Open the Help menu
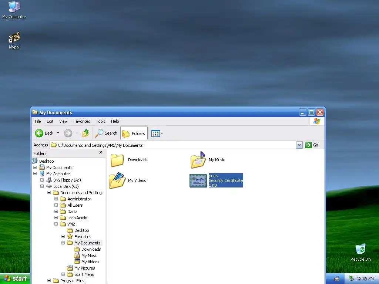379x284 pixels. point(115,121)
